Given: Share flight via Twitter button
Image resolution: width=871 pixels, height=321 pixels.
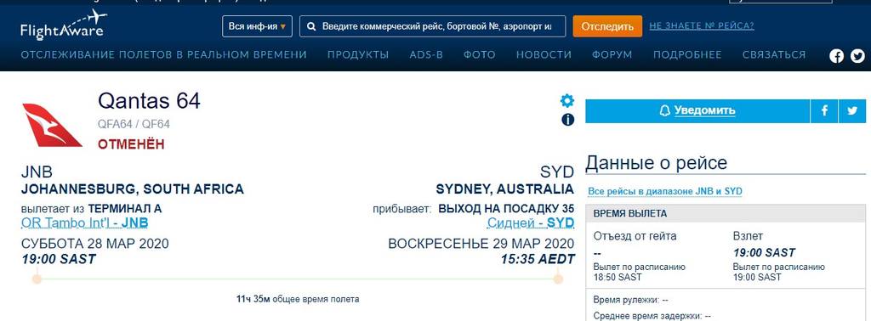Looking at the screenshot, I should click(852, 111).
